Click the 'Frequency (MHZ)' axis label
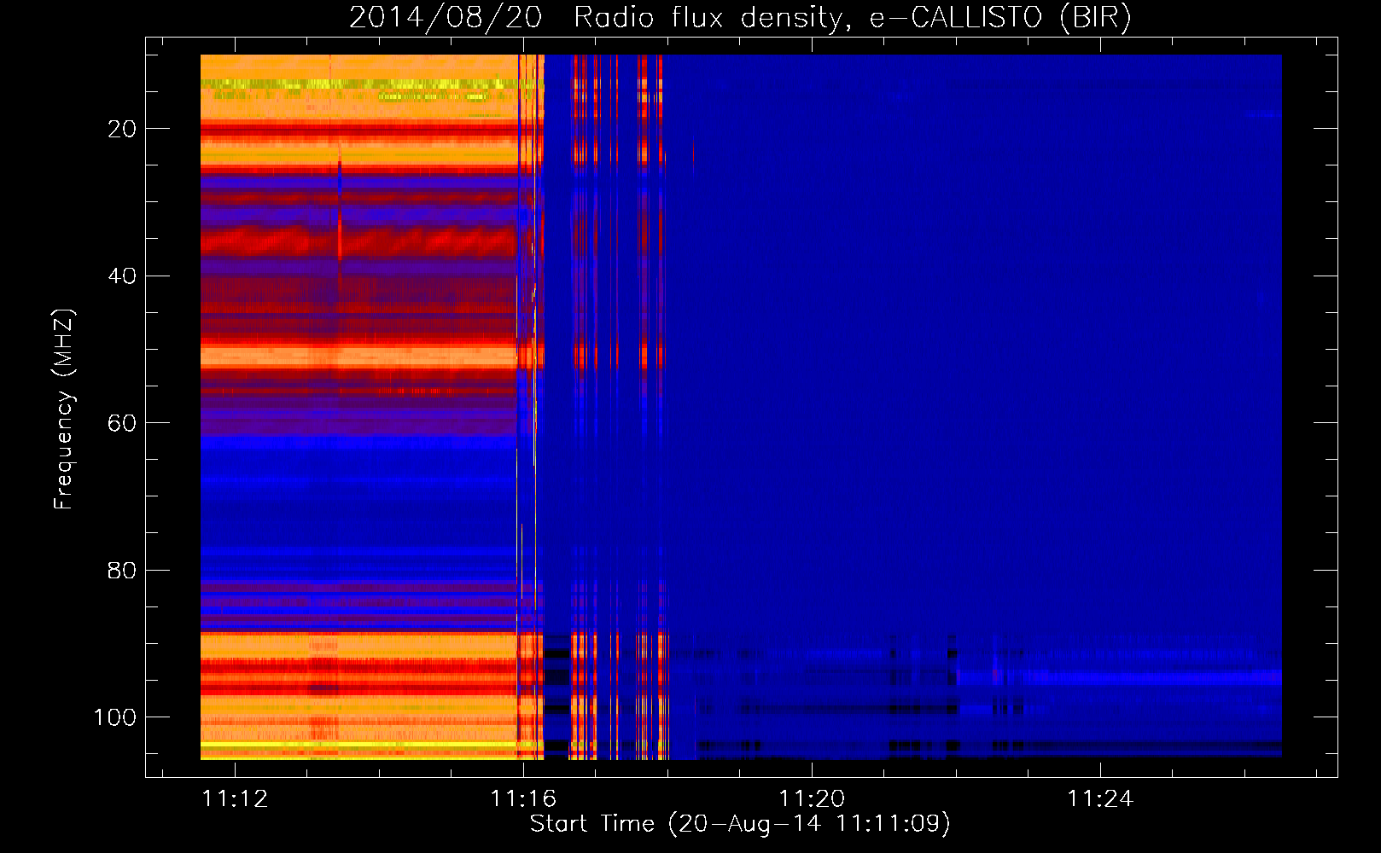The image size is (1381, 853). click(64, 409)
